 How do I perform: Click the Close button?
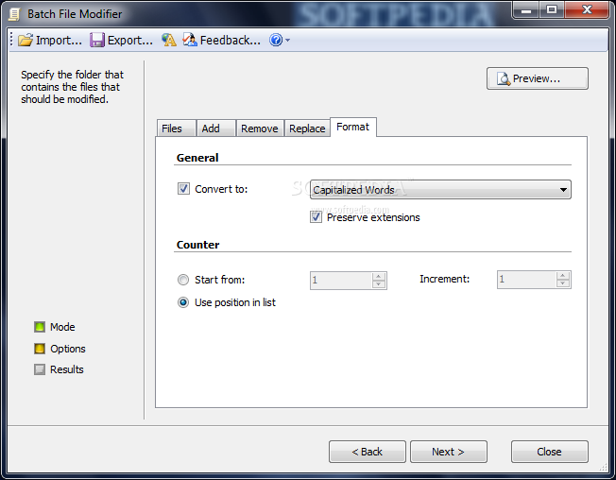tap(550, 452)
